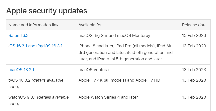The height and width of the screenshot is (111, 216).
Task: Click the Apple security updates heading
Action: (47, 11)
